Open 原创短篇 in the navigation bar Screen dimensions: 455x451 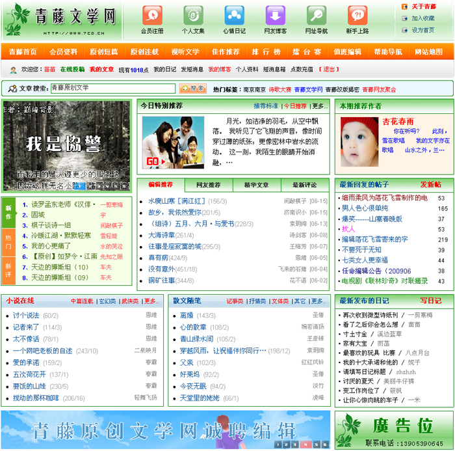coord(104,51)
